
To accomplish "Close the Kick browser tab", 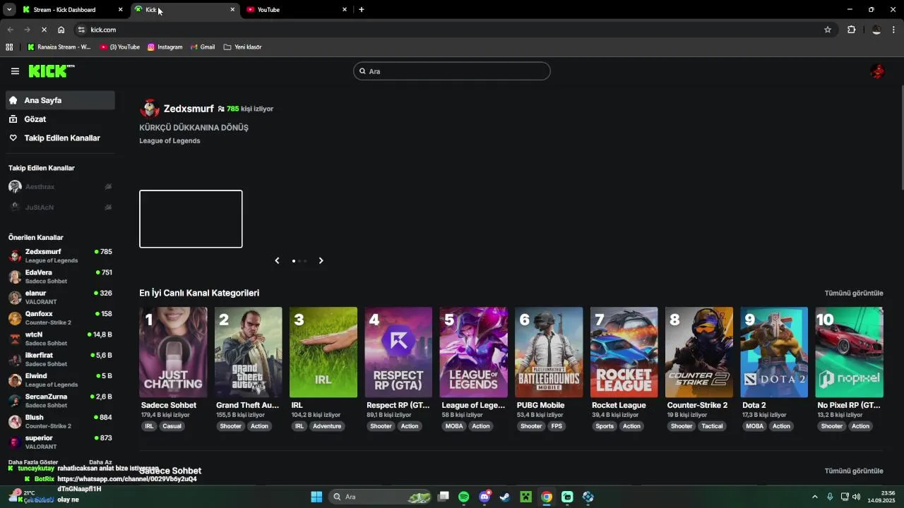I will (x=232, y=10).
